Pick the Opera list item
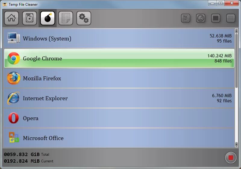241x169 pixels. click(x=119, y=118)
